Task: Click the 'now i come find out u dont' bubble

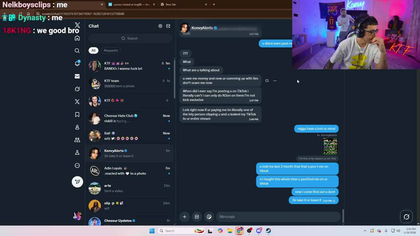Action: [x=315, y=192]
